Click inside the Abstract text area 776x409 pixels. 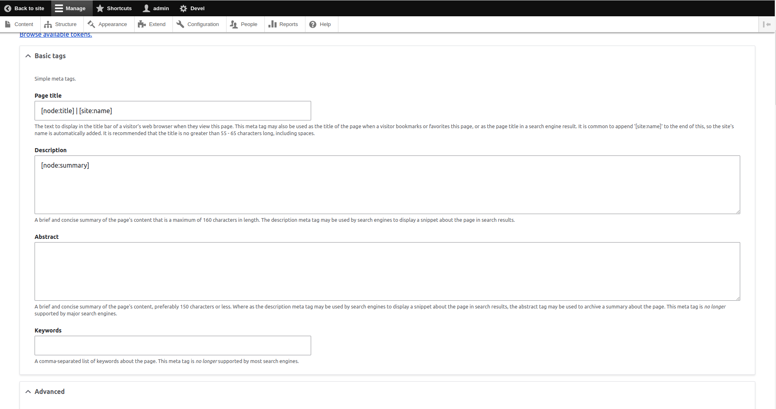pyautogui.click(x=387, y=271)
